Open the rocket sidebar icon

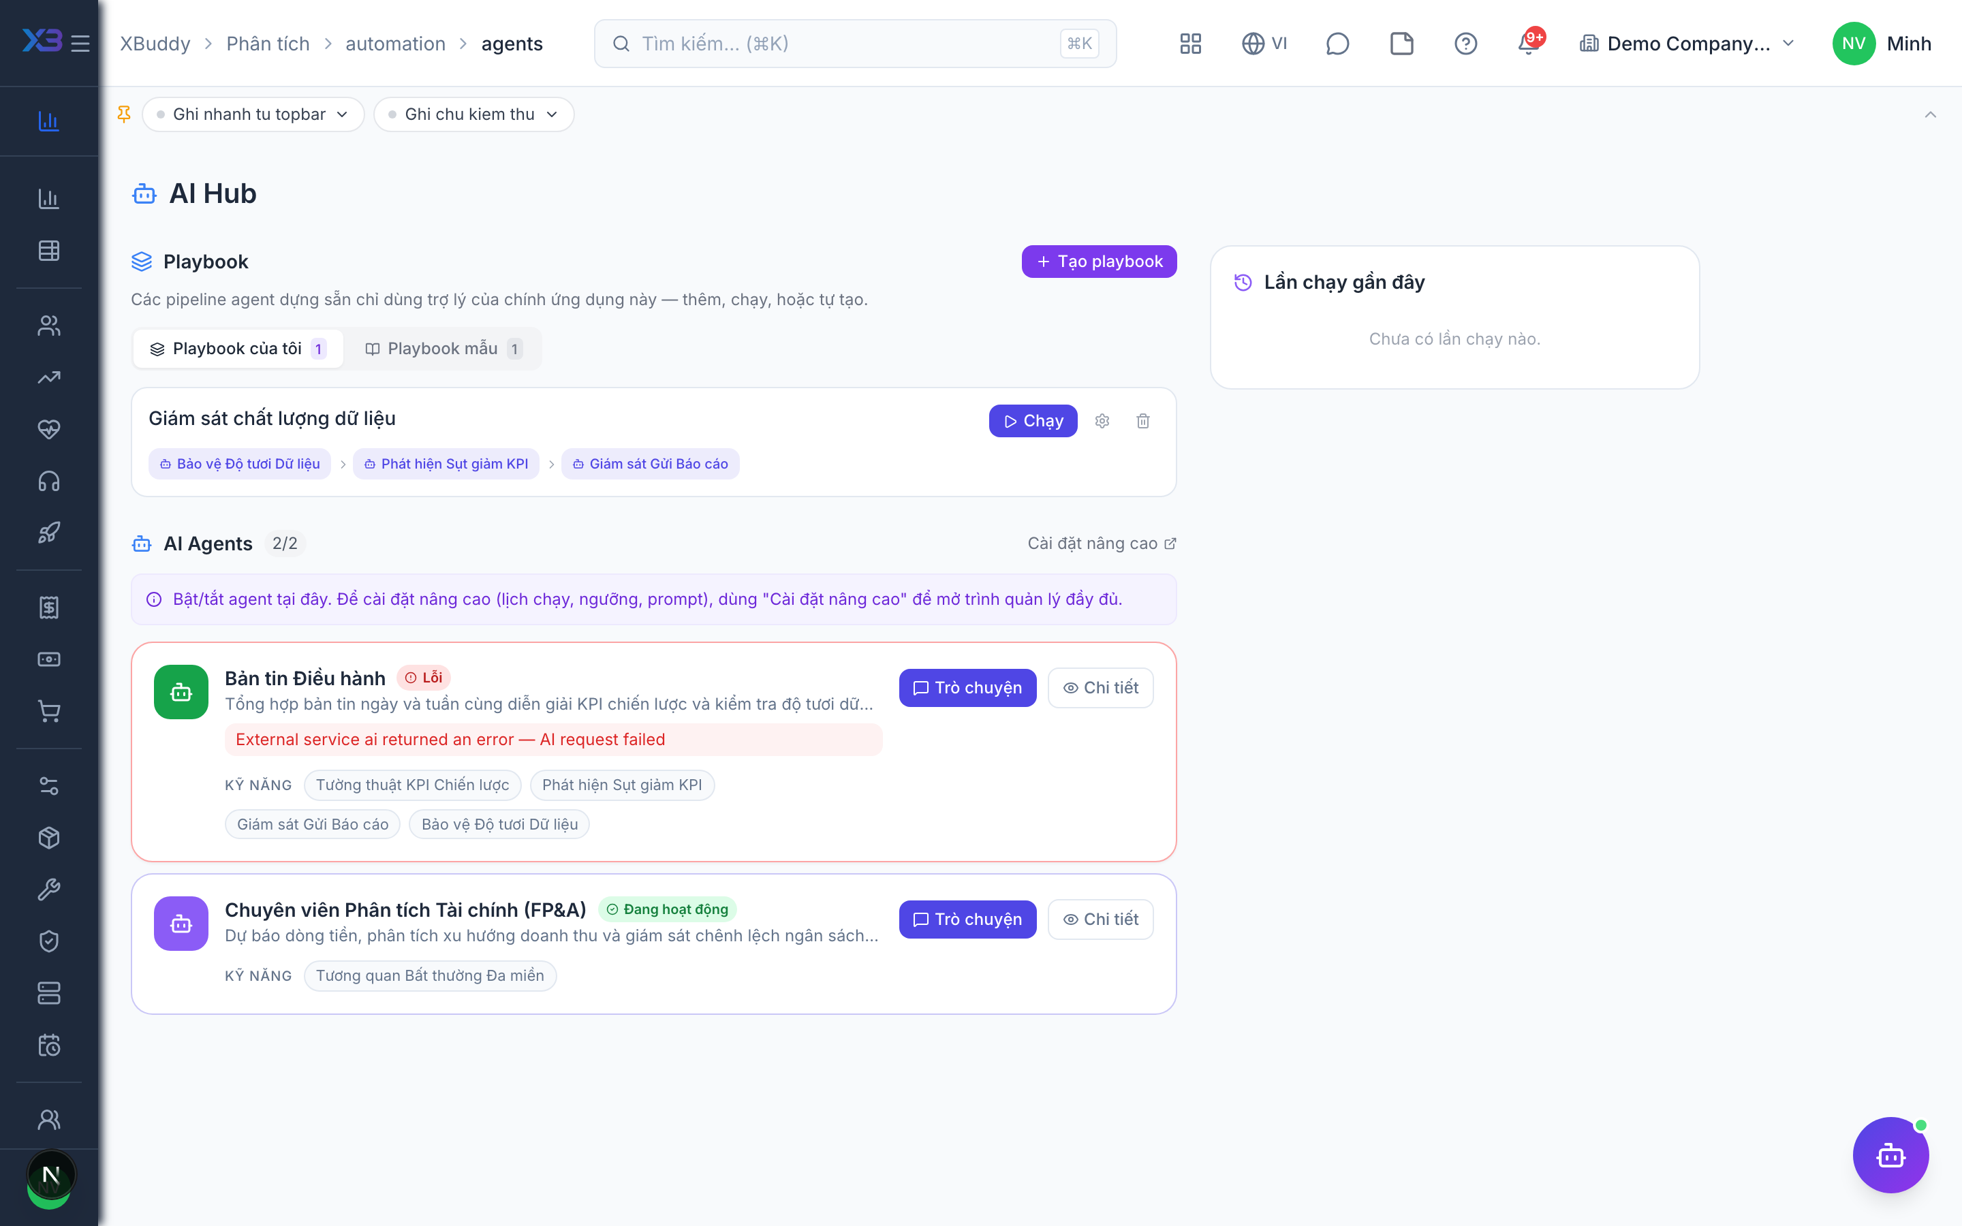(x=48, y=533)
